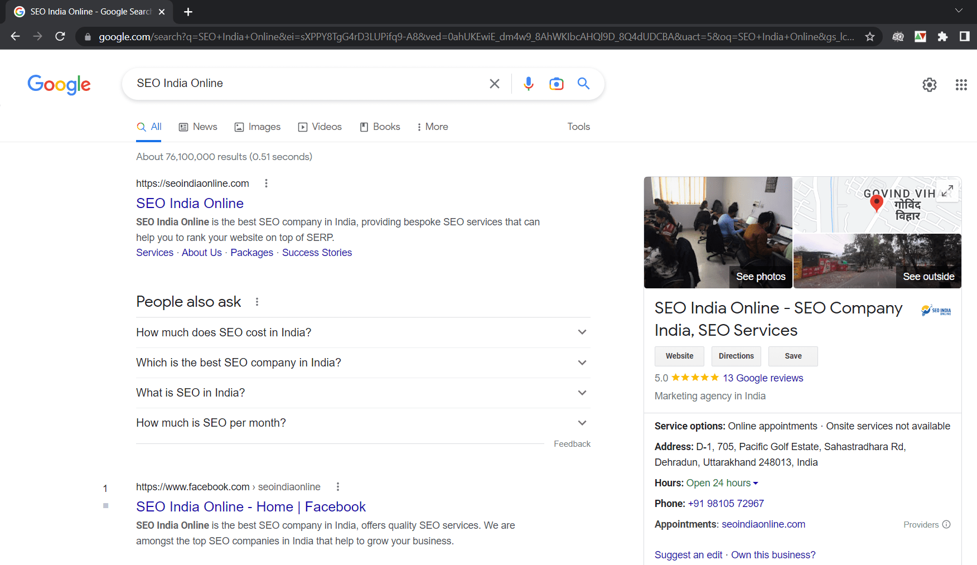The height and width of the screenshot is (565, 977).
Task: Click inside the Google search input field
Action: [307, 84]
